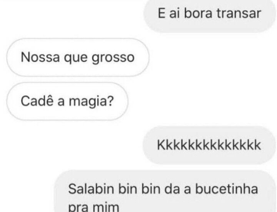Click the word "Nossa" in received bubble
The image size is (277, 212).
[40, 57]
